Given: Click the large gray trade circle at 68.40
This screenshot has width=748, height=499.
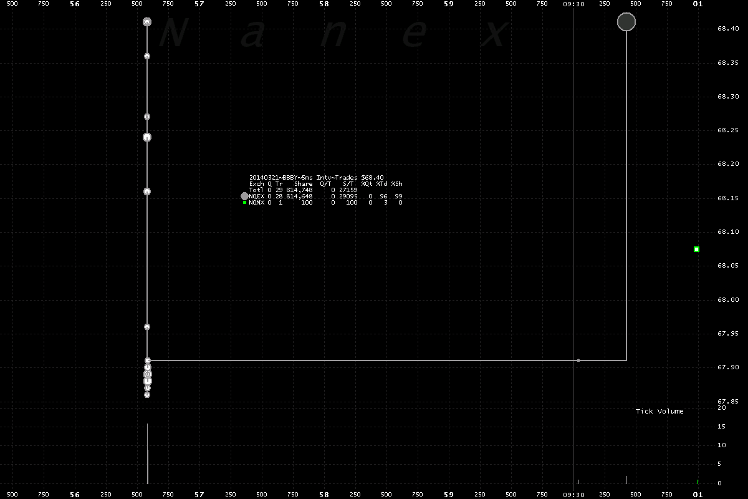Looking at the screenshot, I should click(x=626, y=22).
